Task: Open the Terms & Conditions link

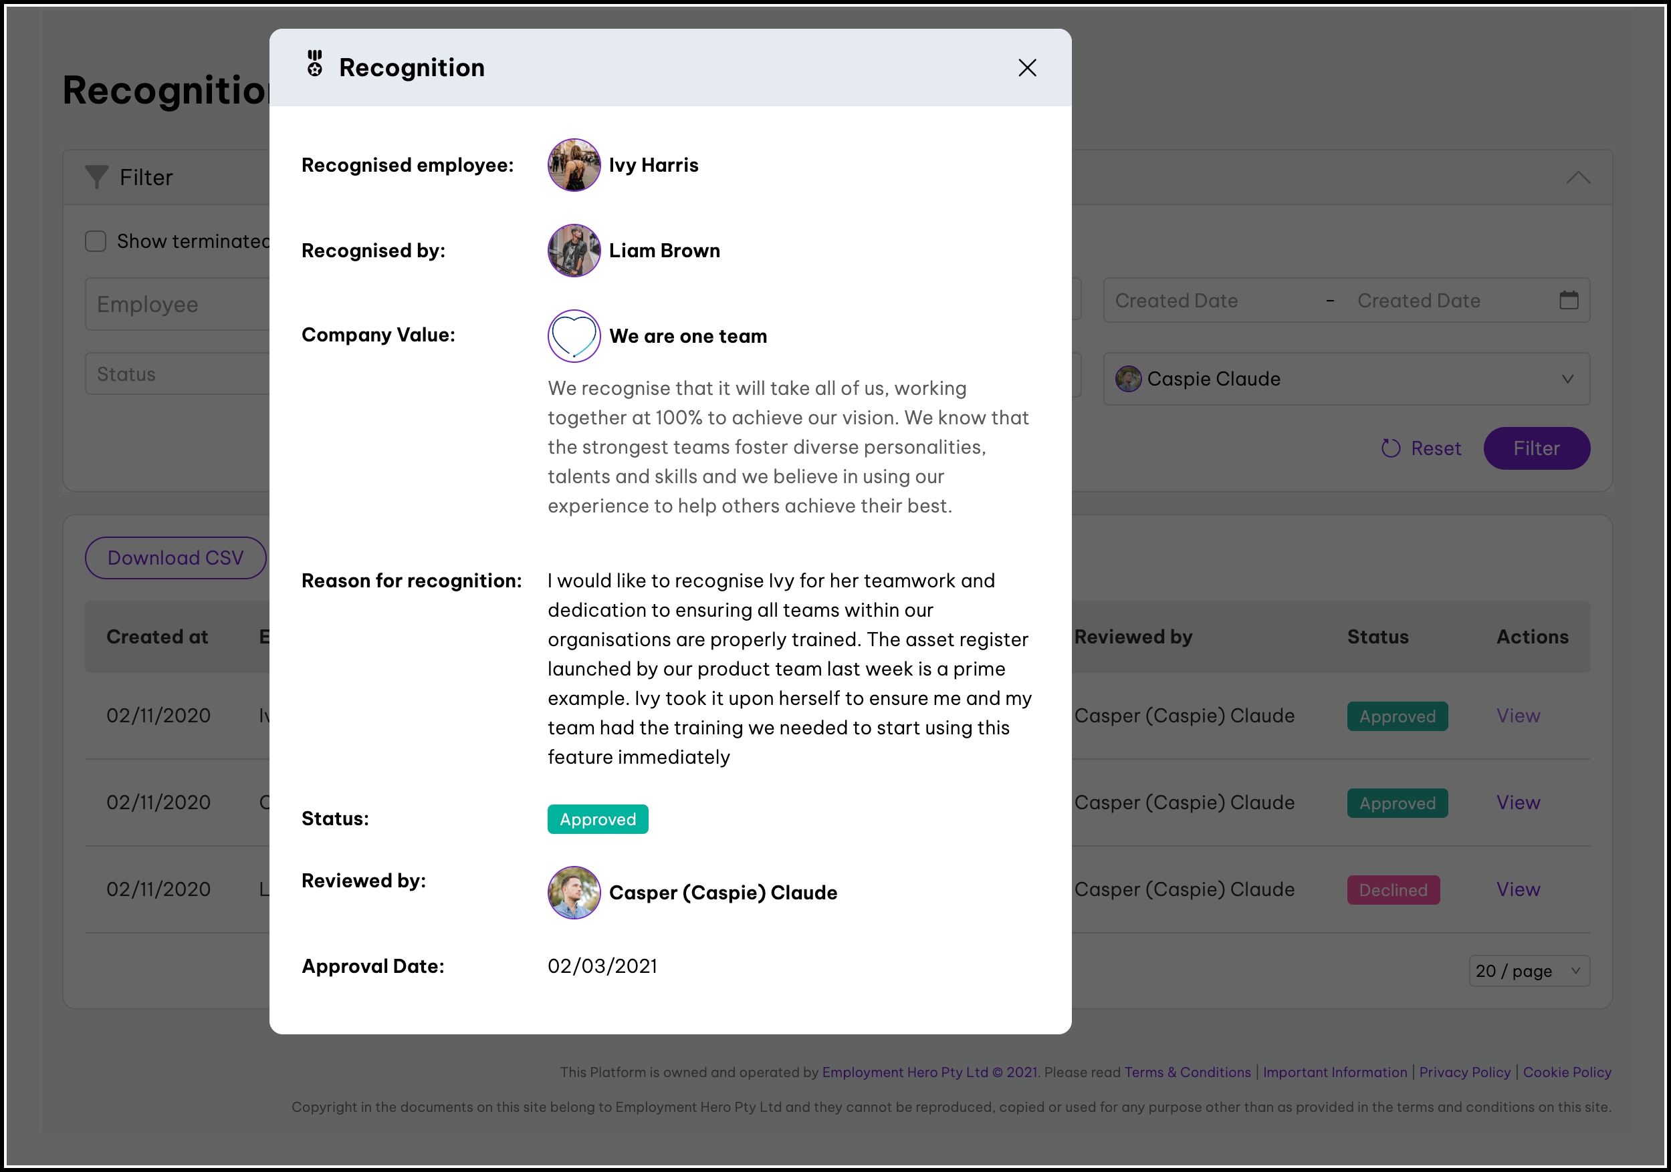Action: click(1187, 1072)
